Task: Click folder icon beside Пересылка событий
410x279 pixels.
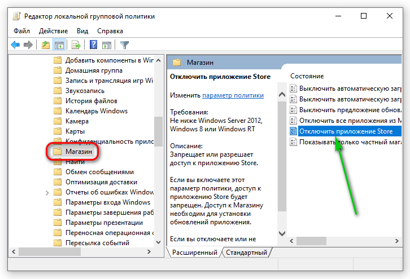Action: coord(58,243)
